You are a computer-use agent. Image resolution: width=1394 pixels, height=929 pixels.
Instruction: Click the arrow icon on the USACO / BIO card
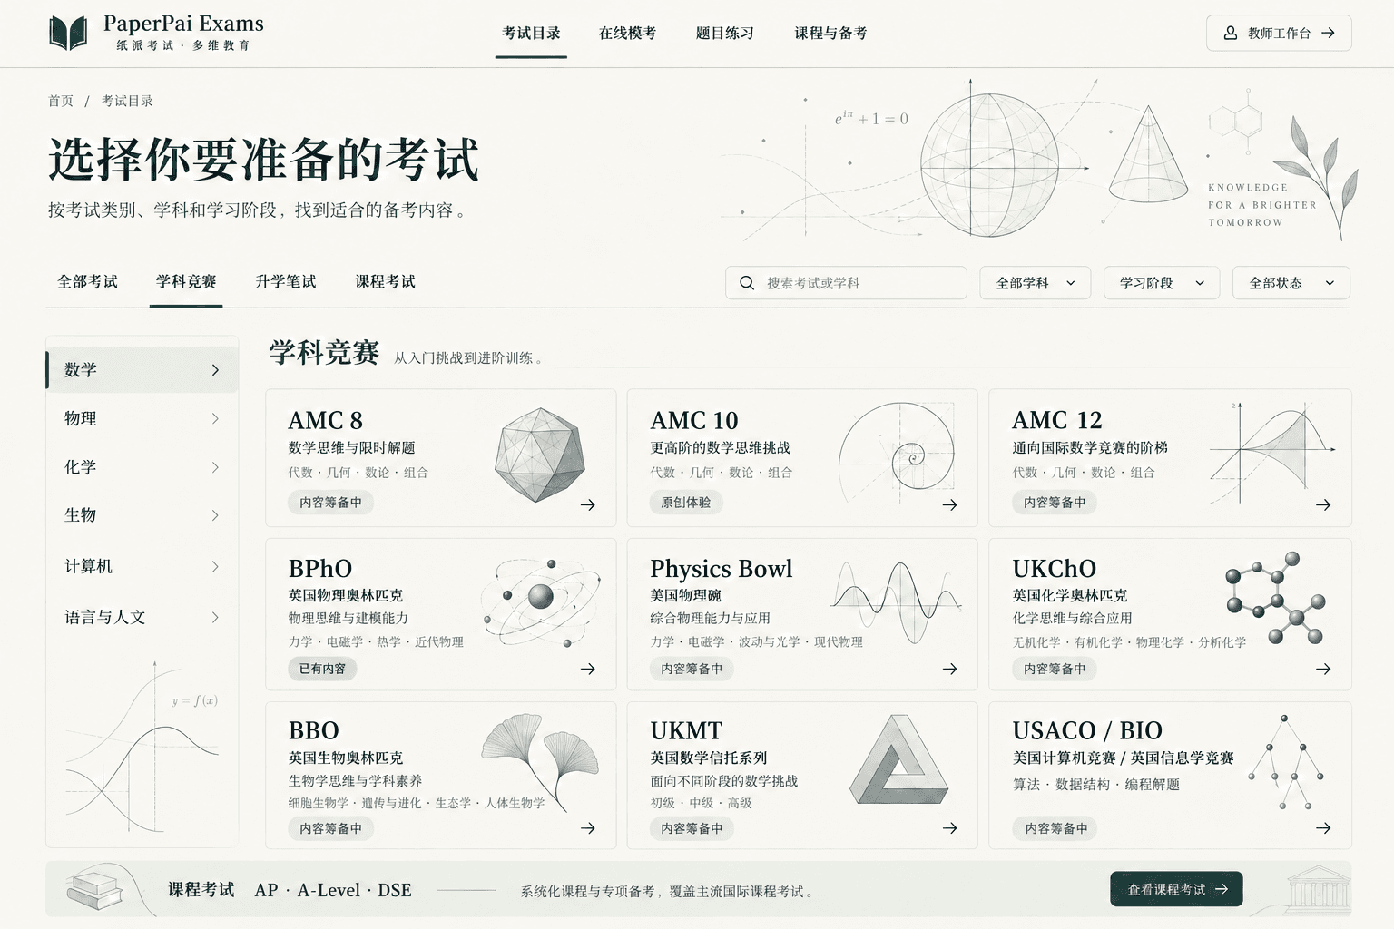click(1323, 828)
